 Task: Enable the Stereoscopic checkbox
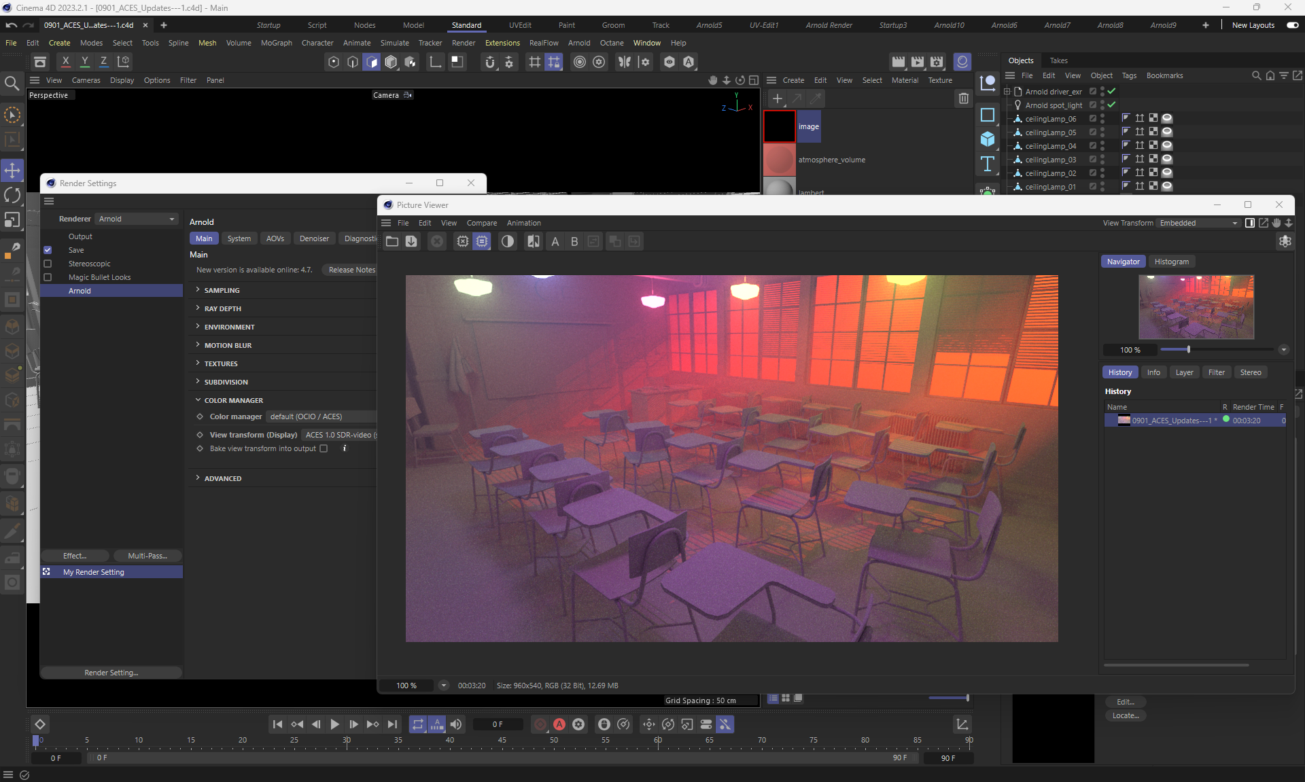coord(48,264)
